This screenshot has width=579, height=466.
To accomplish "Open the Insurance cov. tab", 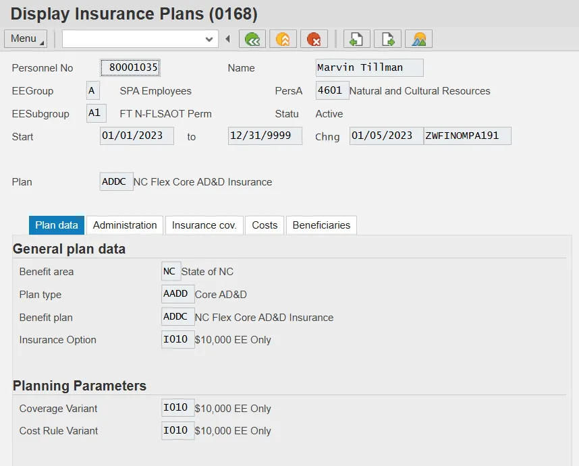I will point(204,225).
